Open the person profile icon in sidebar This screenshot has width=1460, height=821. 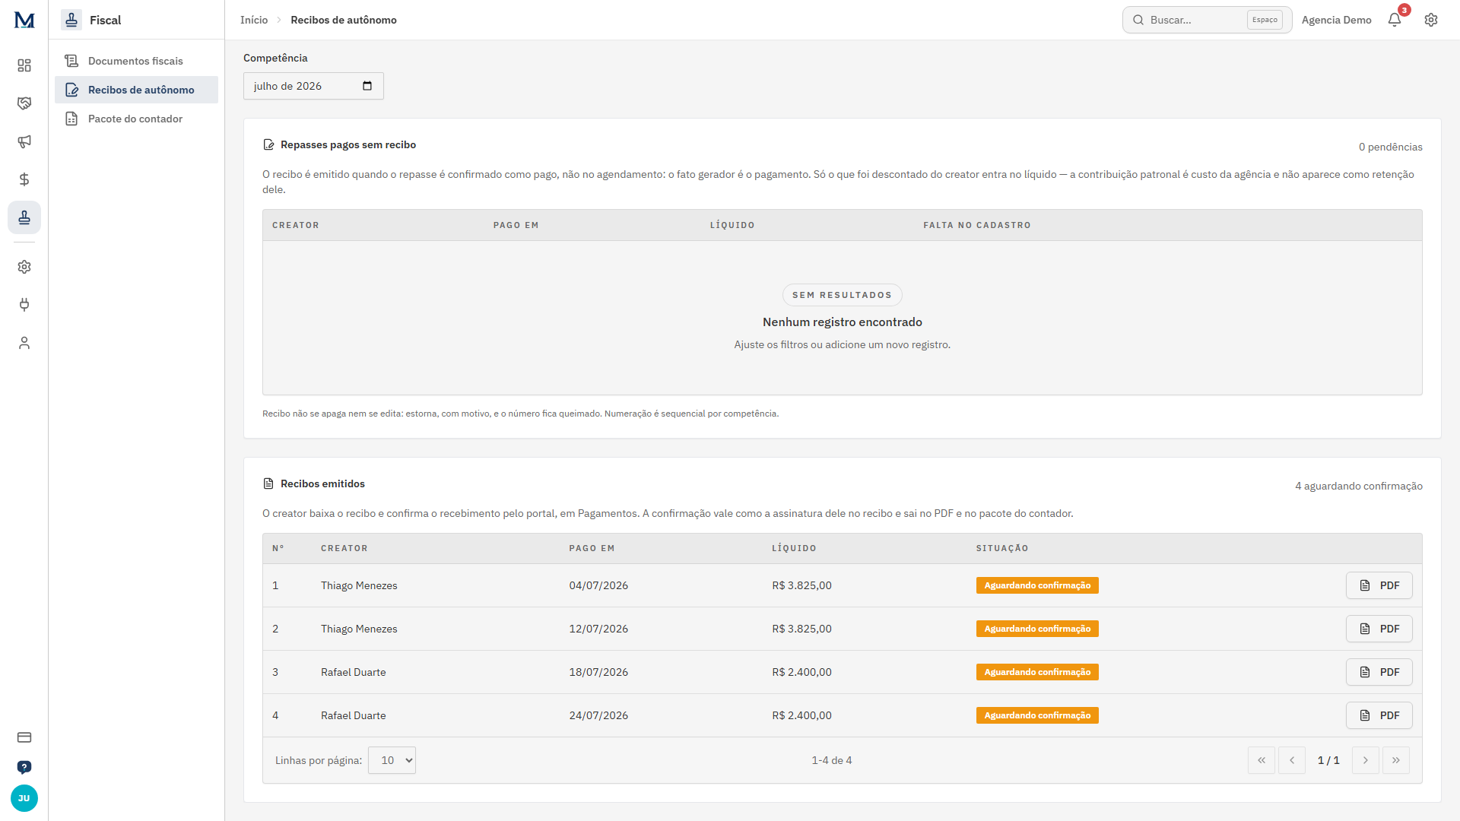24,343
